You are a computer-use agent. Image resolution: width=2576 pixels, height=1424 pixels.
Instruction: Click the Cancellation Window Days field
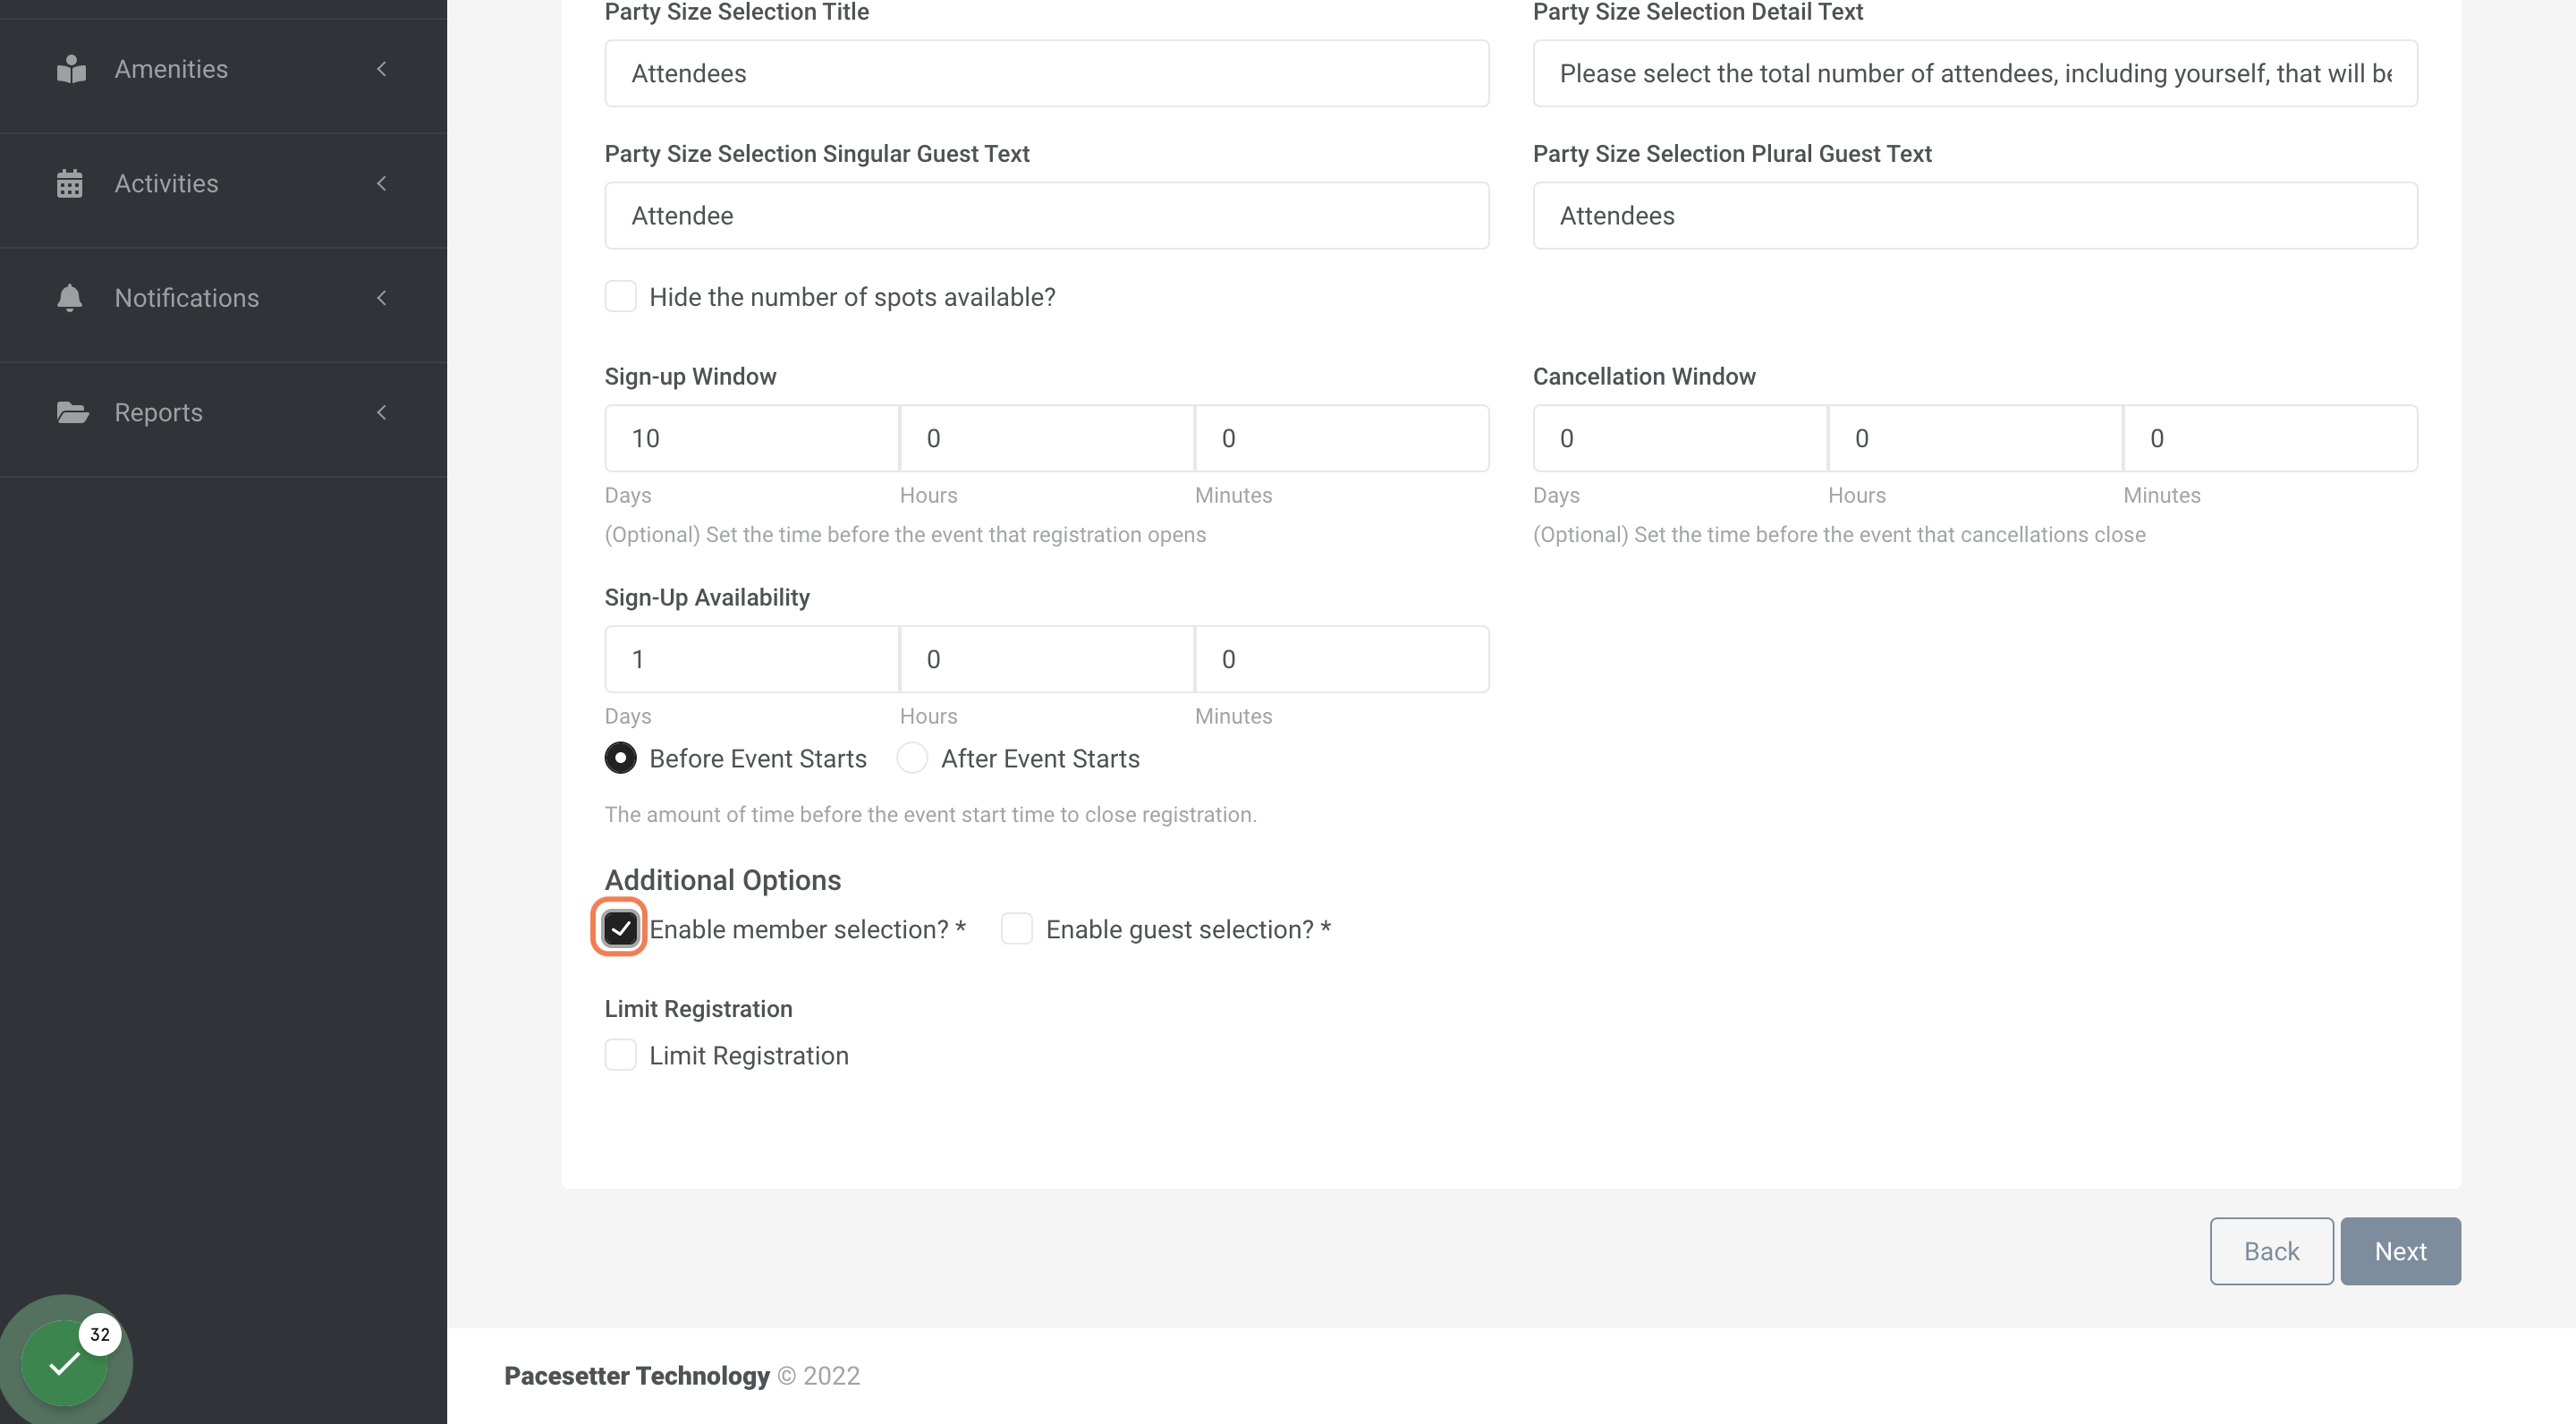coord(1680,438)
